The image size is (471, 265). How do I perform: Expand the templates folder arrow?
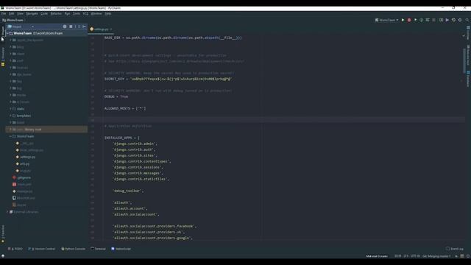pyautogui.click(x=10, y=116)
